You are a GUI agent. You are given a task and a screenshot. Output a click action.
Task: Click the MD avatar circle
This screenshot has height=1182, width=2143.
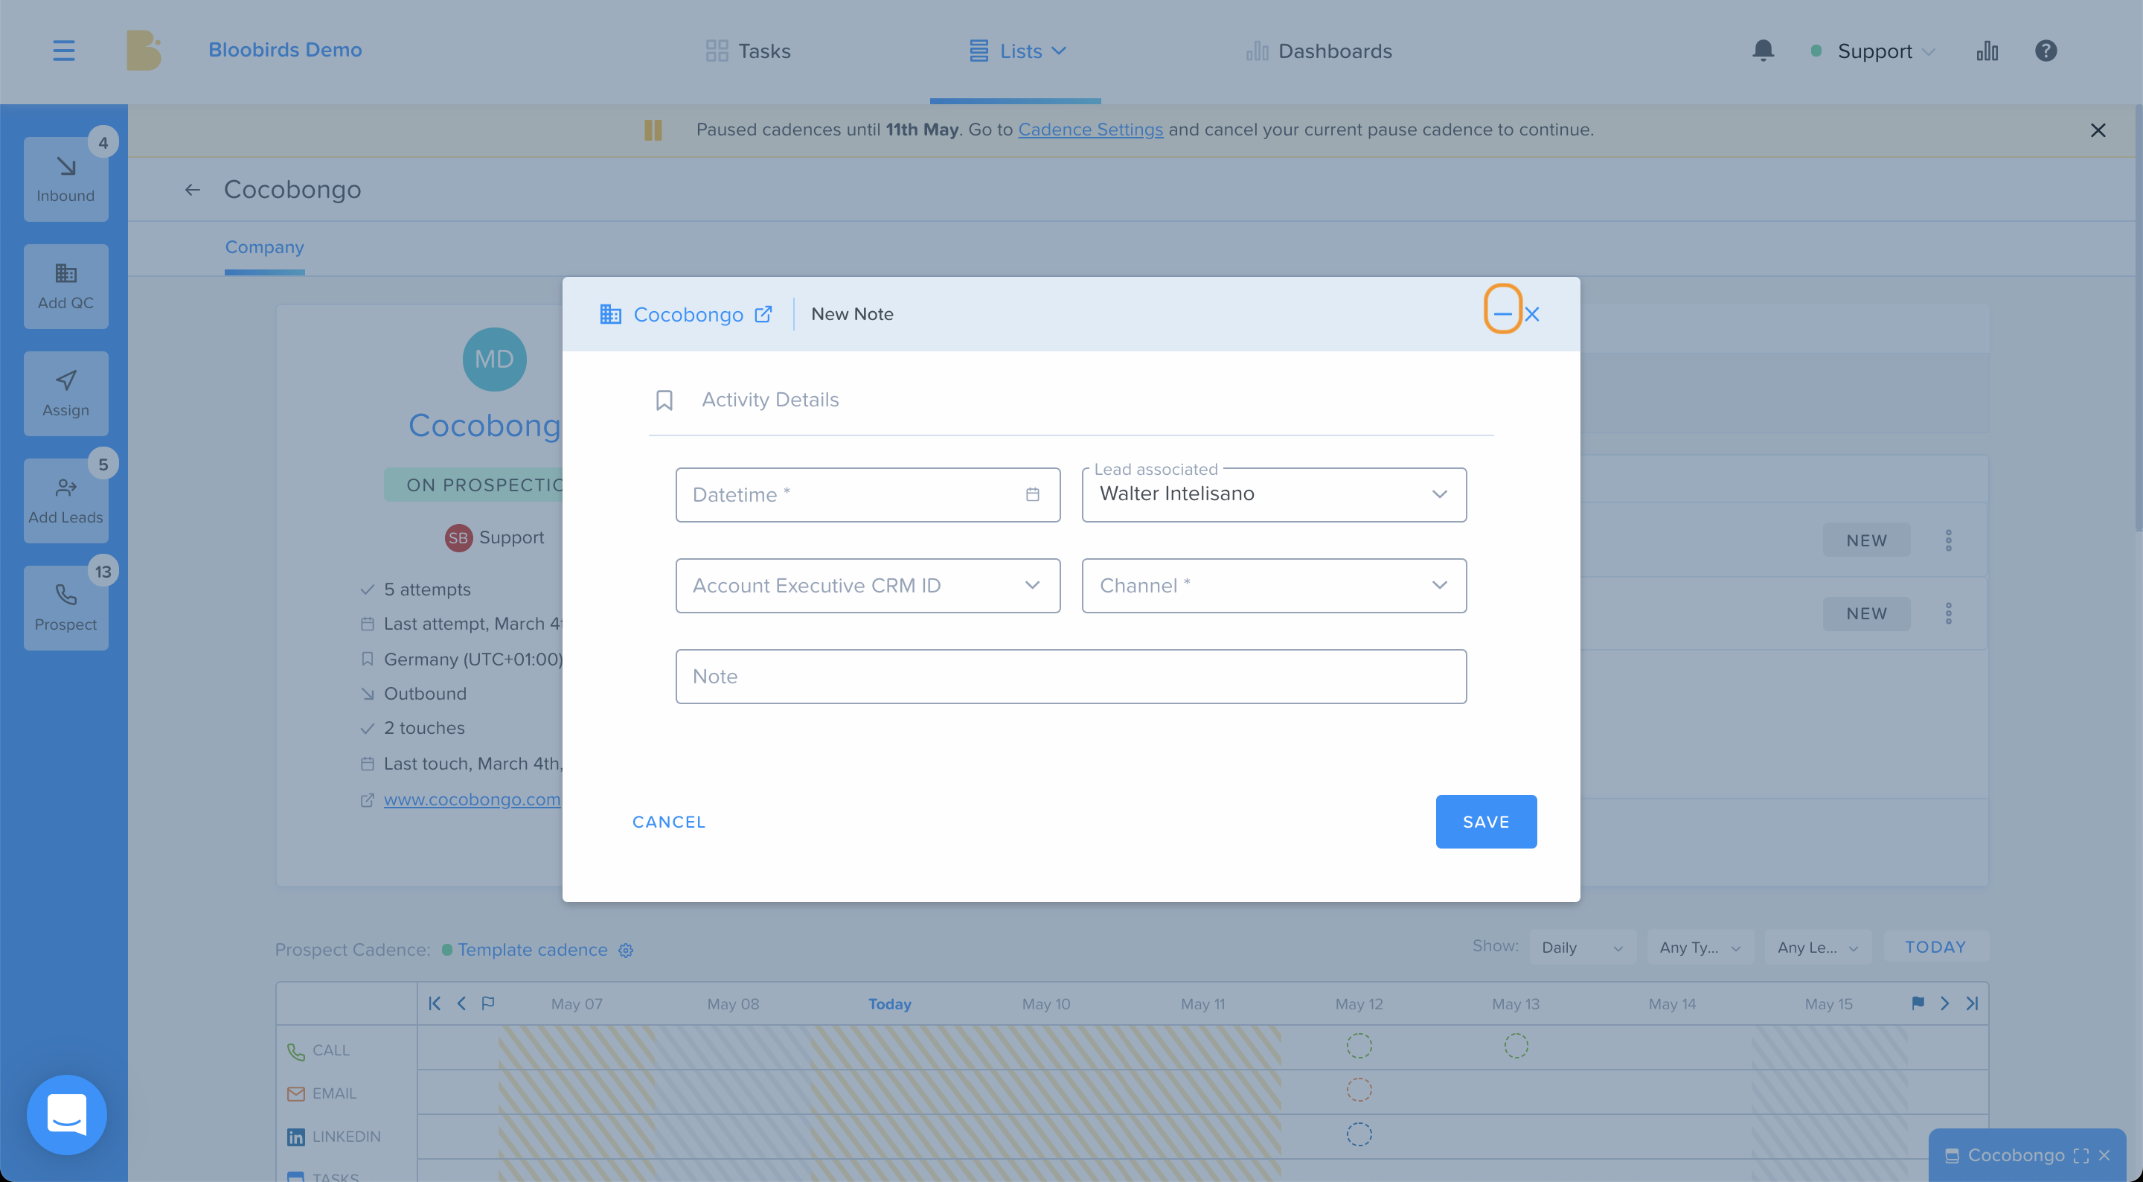(494, 360)
